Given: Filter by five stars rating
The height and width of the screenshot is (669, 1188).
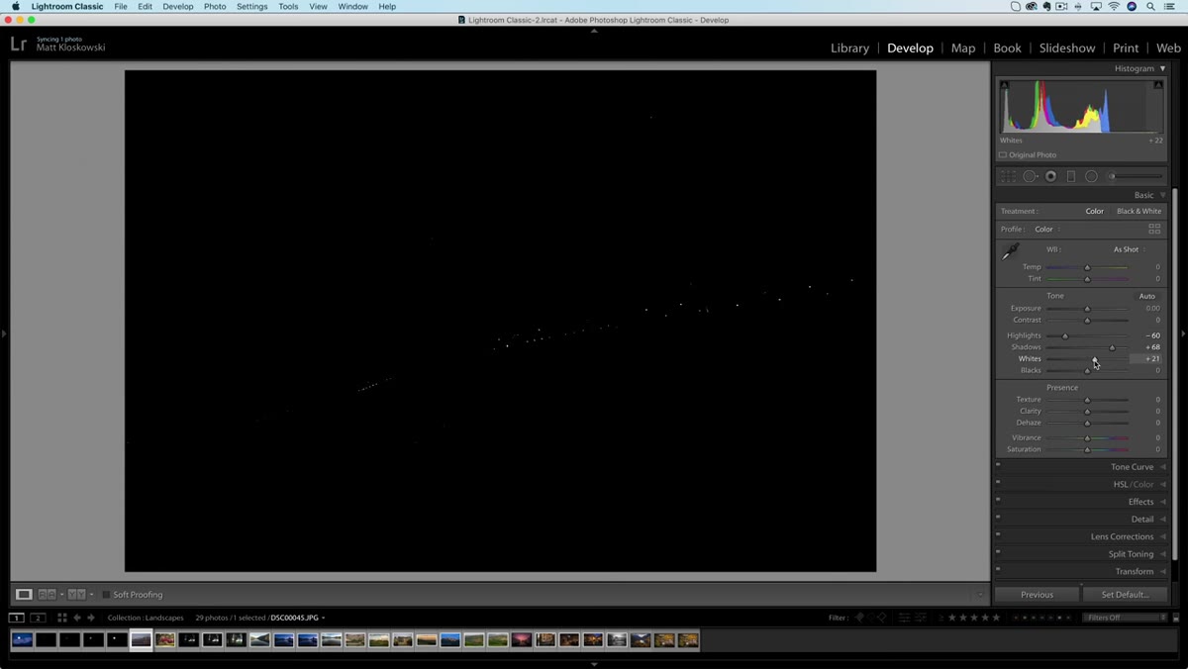Looking at the screenshot, I should [x=996, y=618].
